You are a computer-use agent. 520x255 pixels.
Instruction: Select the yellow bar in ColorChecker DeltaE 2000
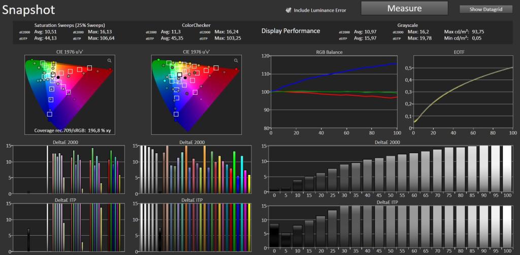[249, 184]
